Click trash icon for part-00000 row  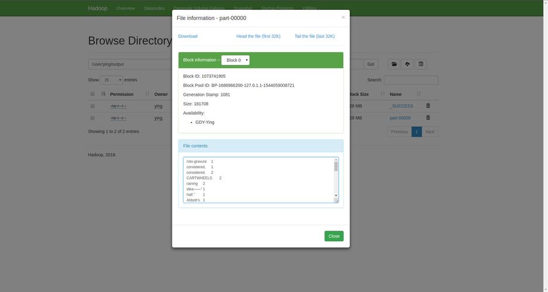pyautogui.click(x=428, y=118)
